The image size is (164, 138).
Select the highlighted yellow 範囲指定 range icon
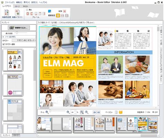coord(58,16)
